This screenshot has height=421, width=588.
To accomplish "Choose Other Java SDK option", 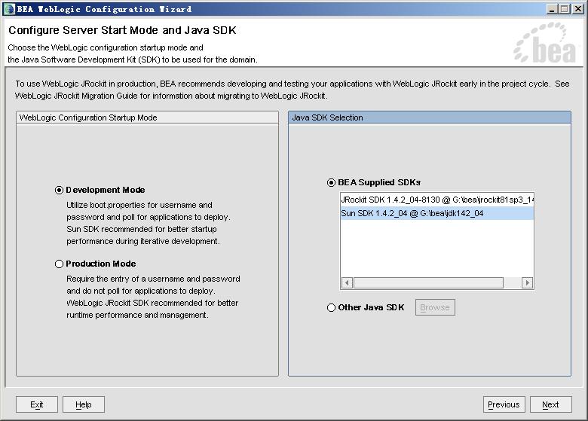I will click(x=331, y=308).
